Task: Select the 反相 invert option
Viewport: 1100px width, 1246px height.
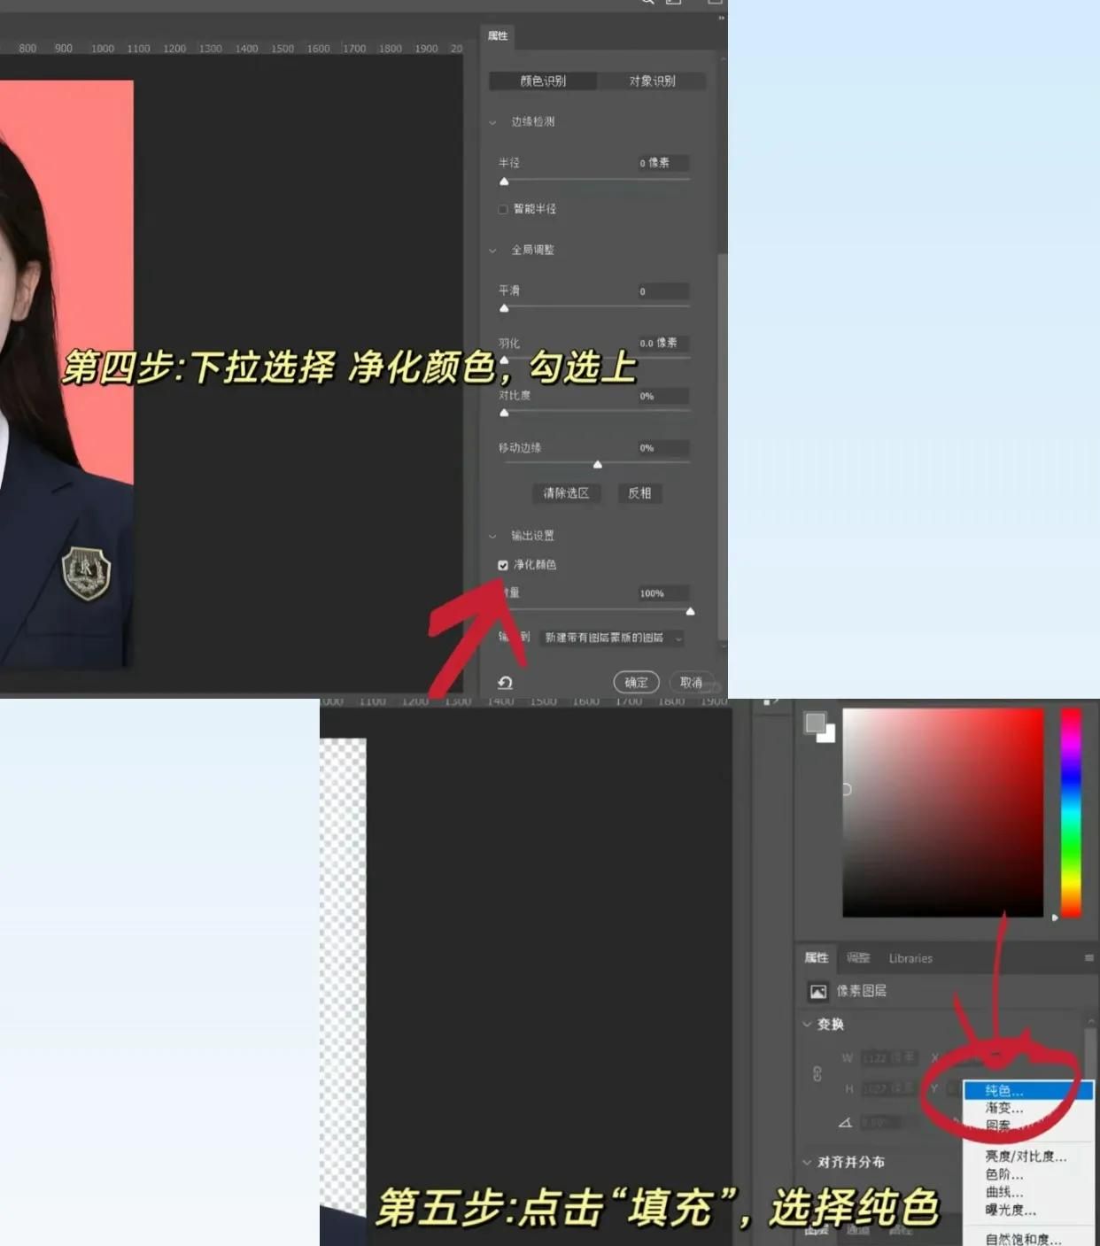Action: point(639,493)
